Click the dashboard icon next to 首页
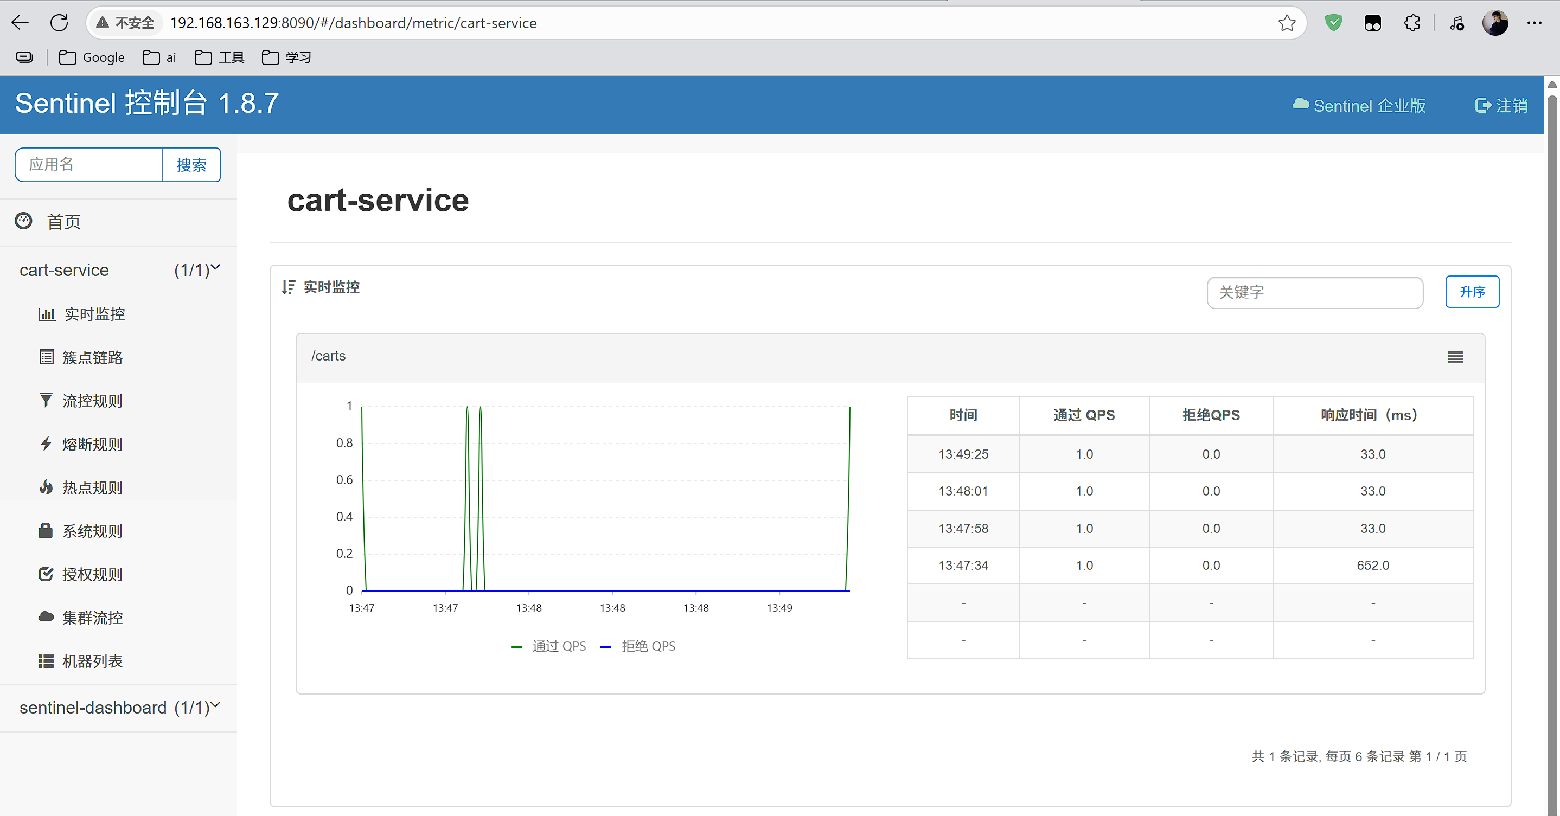Image resolution: width=1560 pixels, height=816 pixels. click(x=24, y=222)
